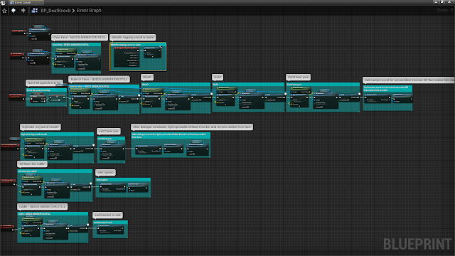This screenshot has width=455, height=256.
Task: Click the title bar of the interruption comment box
Action: (x=123, y=180)
